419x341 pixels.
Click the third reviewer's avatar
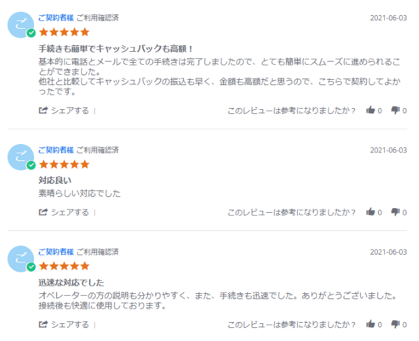tap(21, 259)
